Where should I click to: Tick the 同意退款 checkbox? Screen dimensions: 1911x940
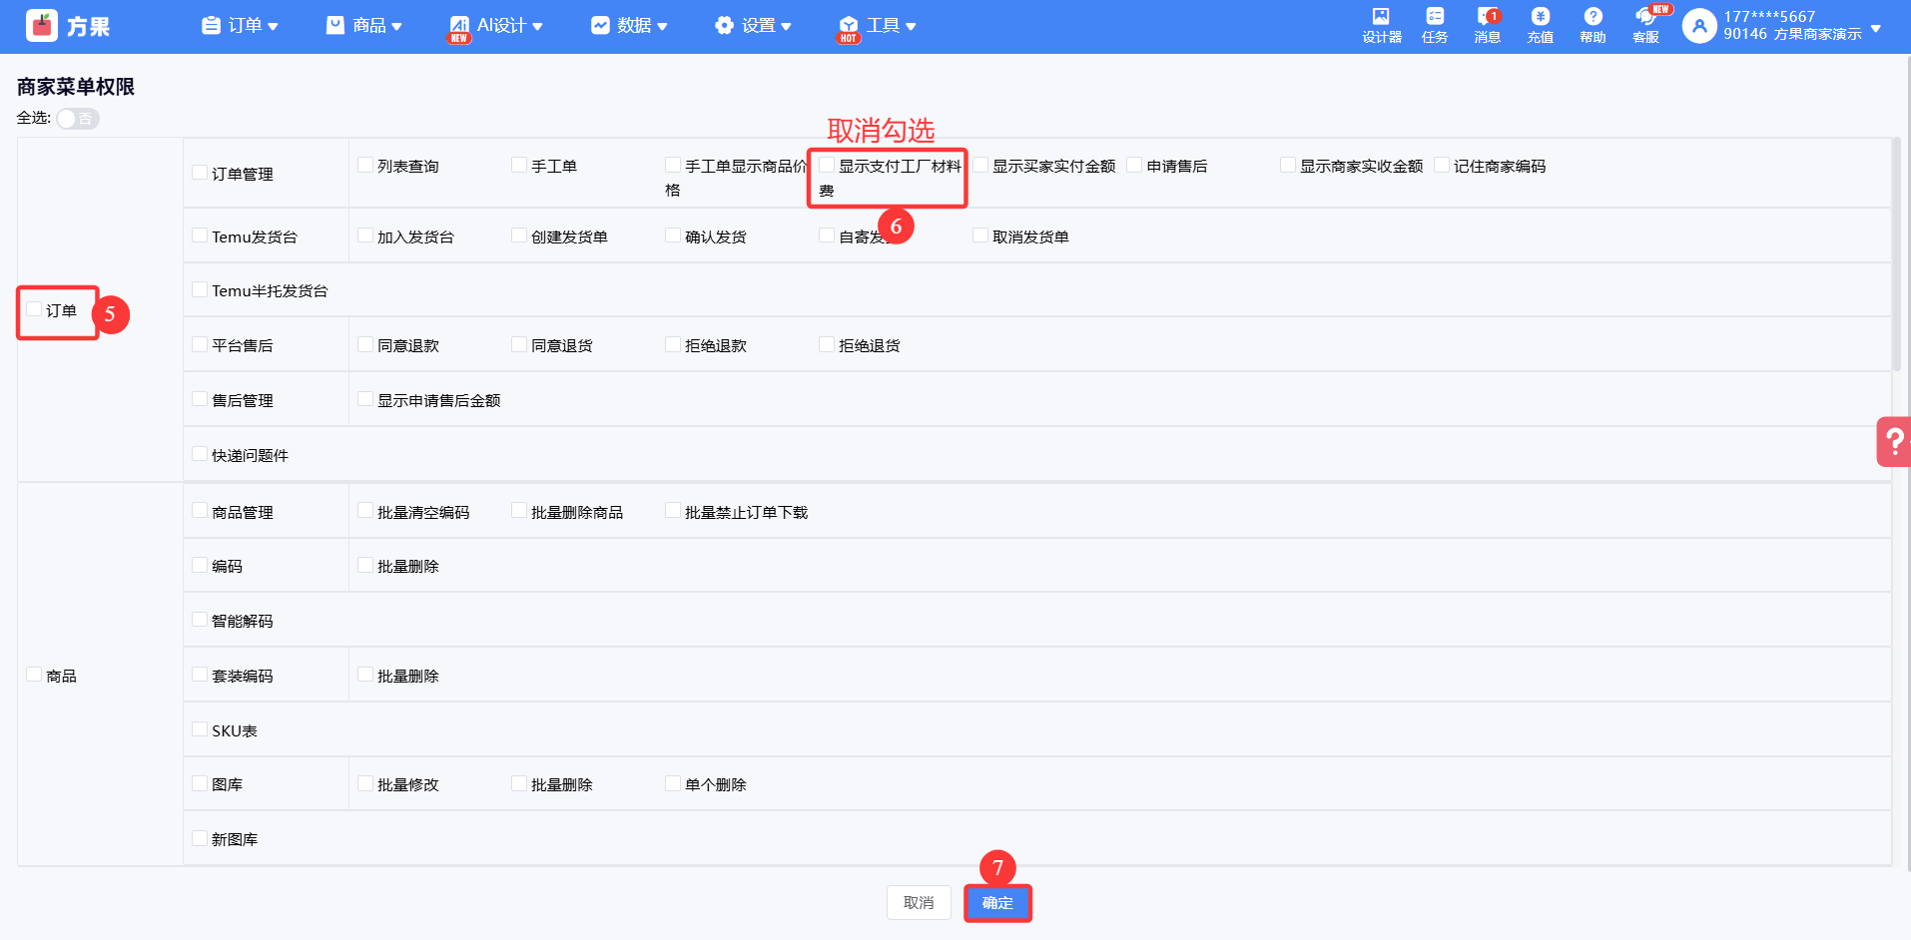tap(365, 344)
